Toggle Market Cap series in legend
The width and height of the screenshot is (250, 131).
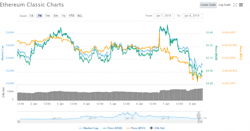89,128
